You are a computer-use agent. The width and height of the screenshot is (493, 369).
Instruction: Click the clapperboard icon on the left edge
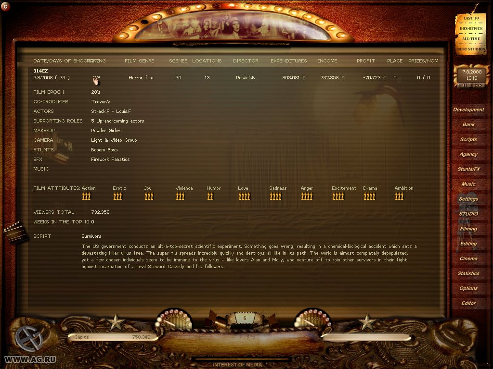[x=15, y=232]
